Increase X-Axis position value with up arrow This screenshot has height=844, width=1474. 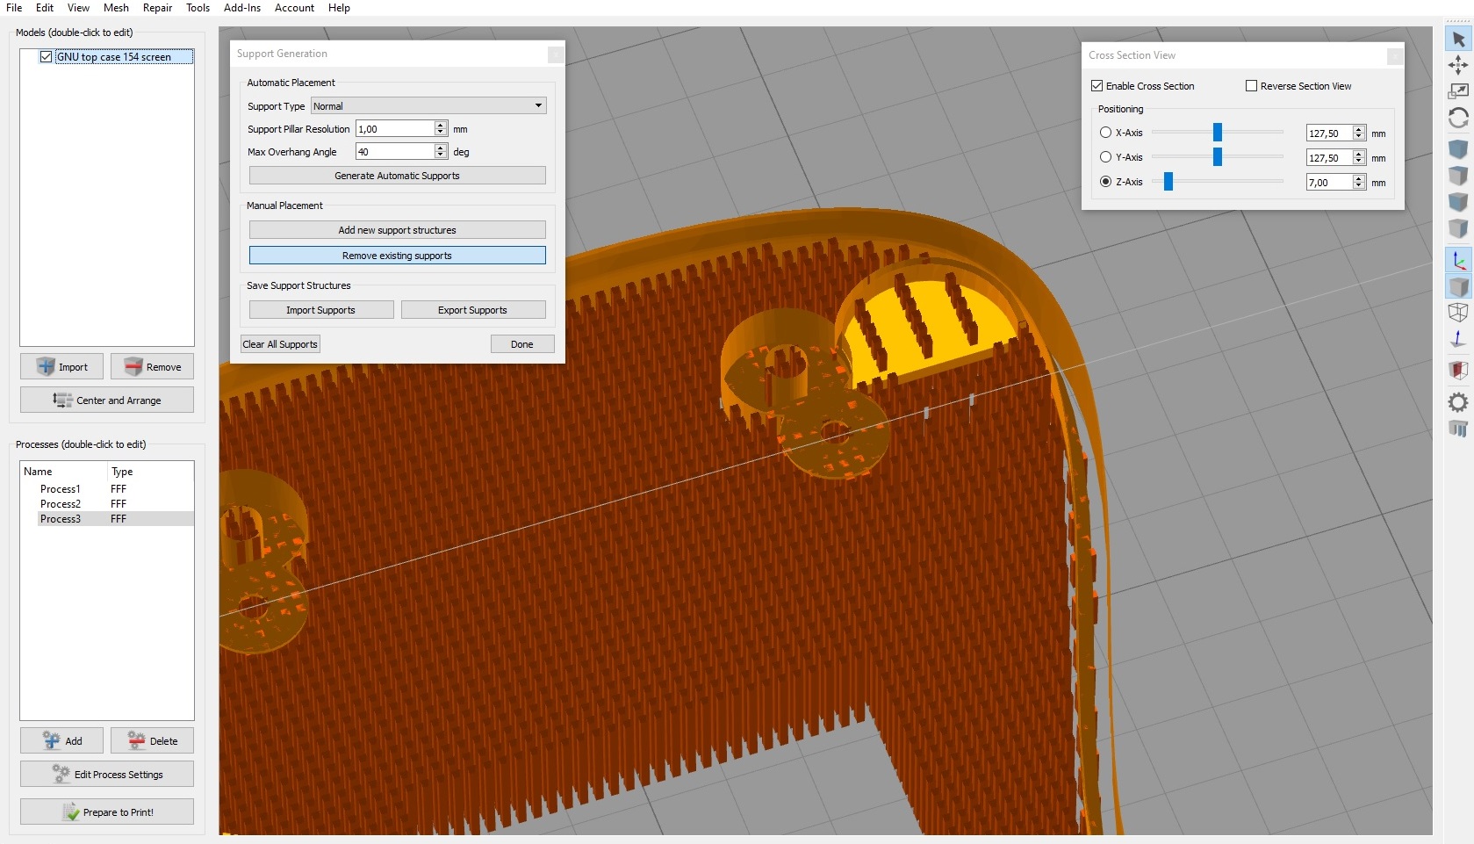point(1359,129)
